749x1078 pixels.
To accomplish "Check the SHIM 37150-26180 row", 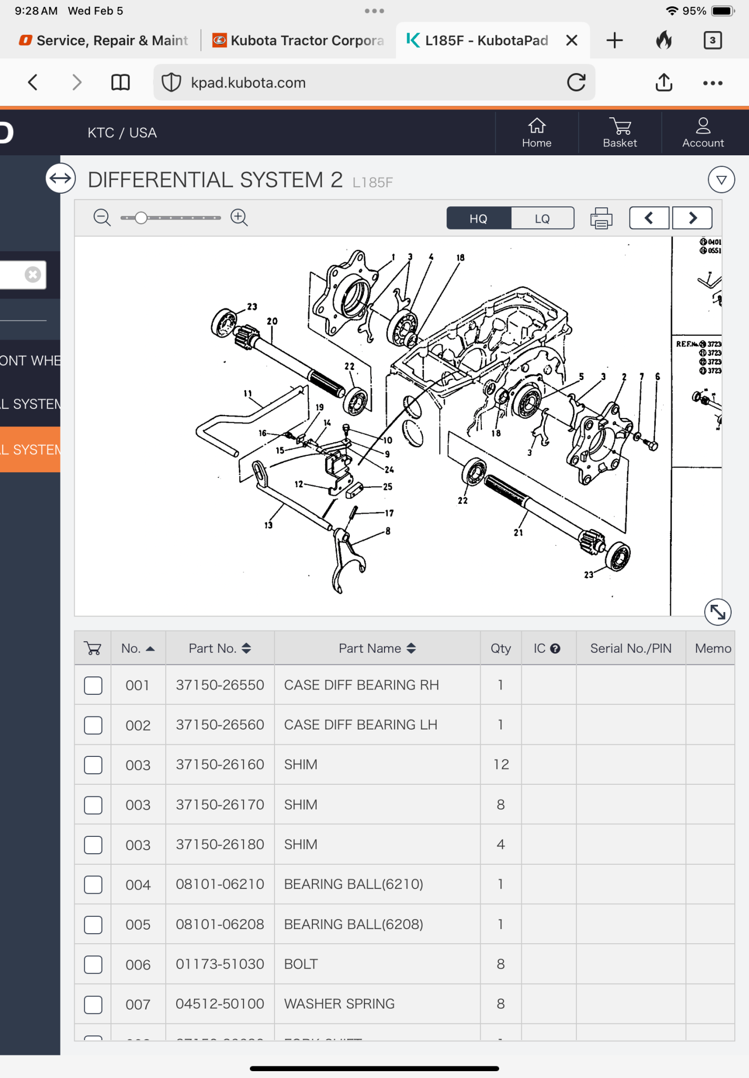I will (93, 845).
